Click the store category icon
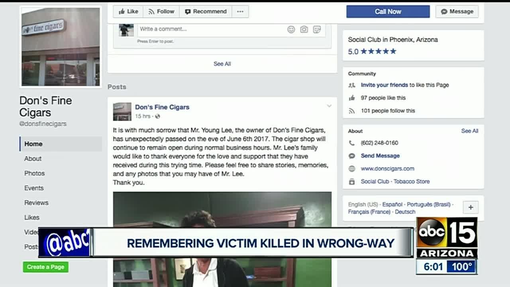Screen dimensions: 510x287 352,181
